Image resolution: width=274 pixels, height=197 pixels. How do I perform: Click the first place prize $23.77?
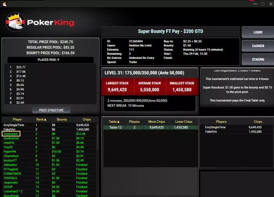(x=21, y=67)
